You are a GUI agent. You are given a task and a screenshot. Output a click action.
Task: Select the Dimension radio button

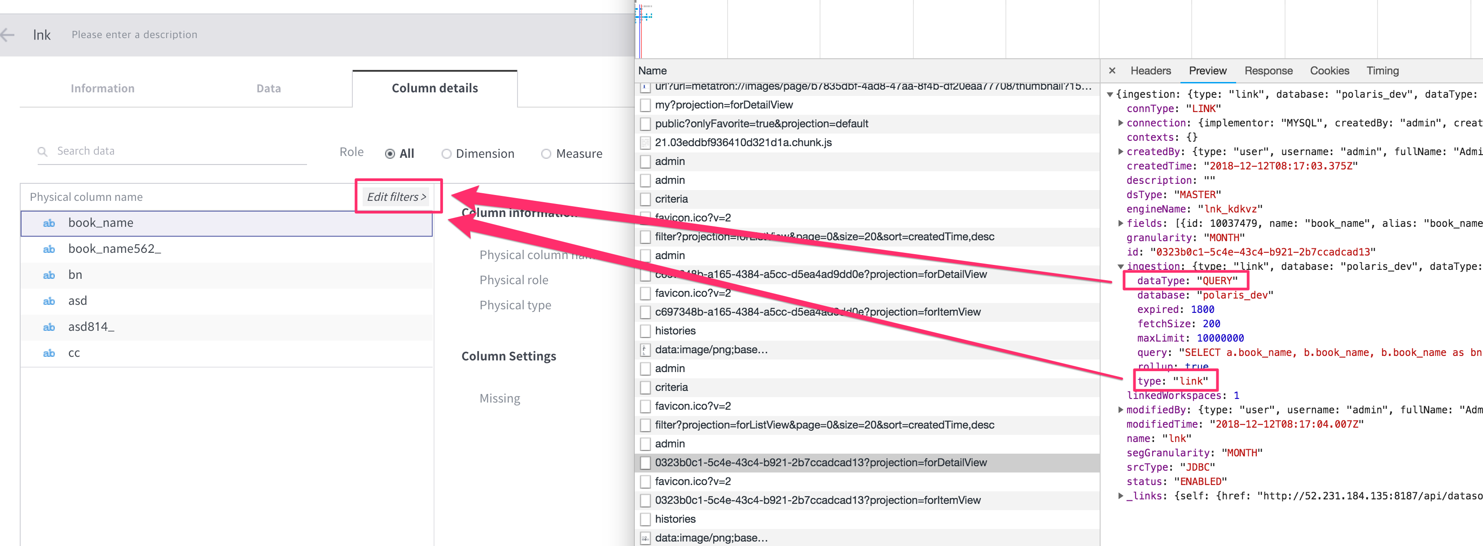click(446, 153)
